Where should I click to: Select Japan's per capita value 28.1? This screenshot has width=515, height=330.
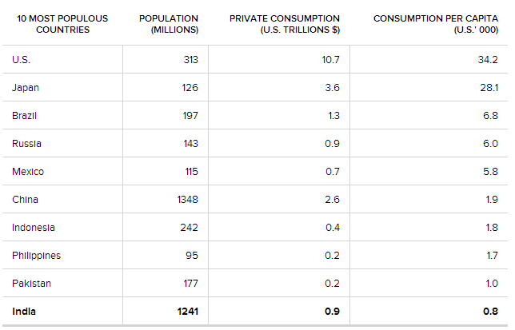[489, 88]
